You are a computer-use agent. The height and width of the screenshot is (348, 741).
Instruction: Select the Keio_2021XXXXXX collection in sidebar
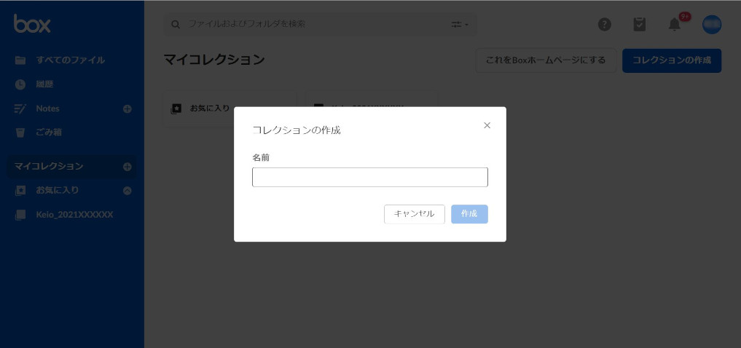pos(74,215)
